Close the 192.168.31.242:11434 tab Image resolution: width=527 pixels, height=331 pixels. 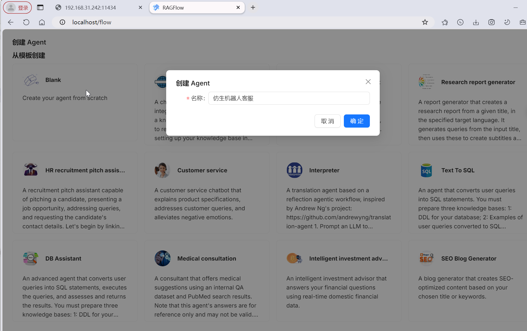point(140,8)
